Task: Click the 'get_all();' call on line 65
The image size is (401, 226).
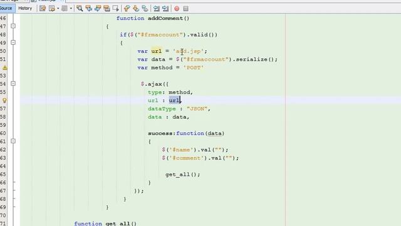Action: pyautogui.click(x=182, y=175)
